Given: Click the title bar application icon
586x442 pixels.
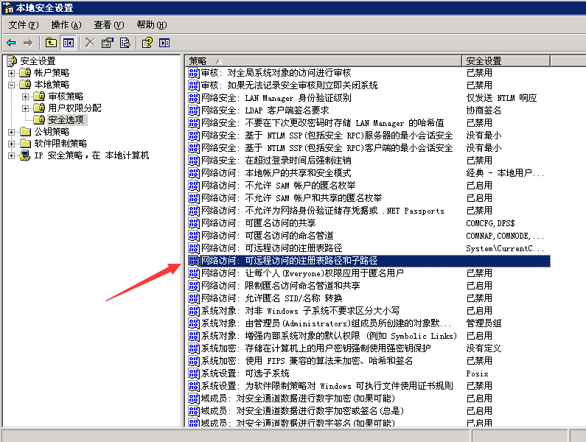Looking at the screenshot, I should point(9,7).
